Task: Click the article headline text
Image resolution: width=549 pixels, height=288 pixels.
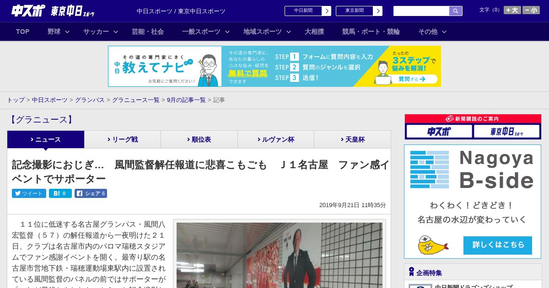Action: pyautogui.click(x=200, y=171)
